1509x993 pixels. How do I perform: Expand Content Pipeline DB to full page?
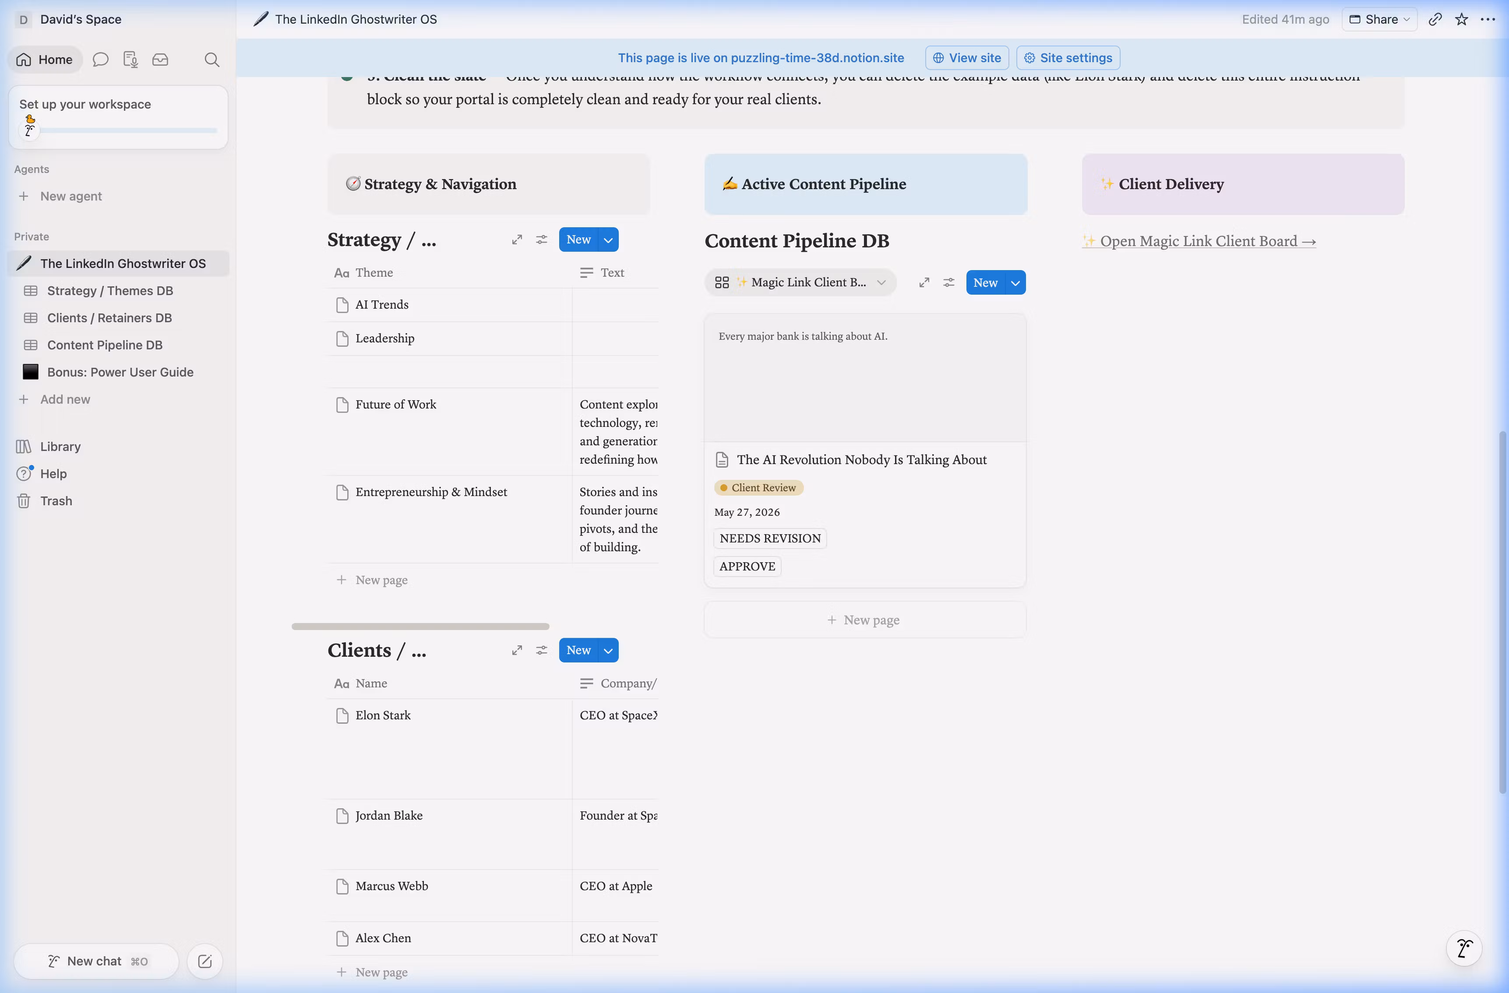click(x=924, y=283)
